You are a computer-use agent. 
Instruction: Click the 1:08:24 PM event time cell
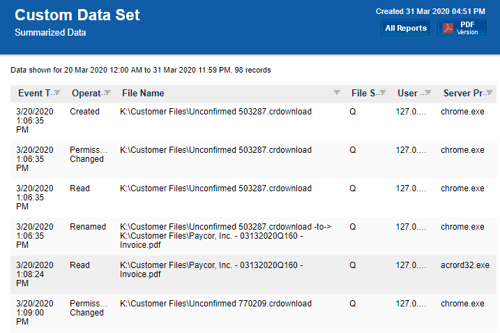[x=34, y=275]
